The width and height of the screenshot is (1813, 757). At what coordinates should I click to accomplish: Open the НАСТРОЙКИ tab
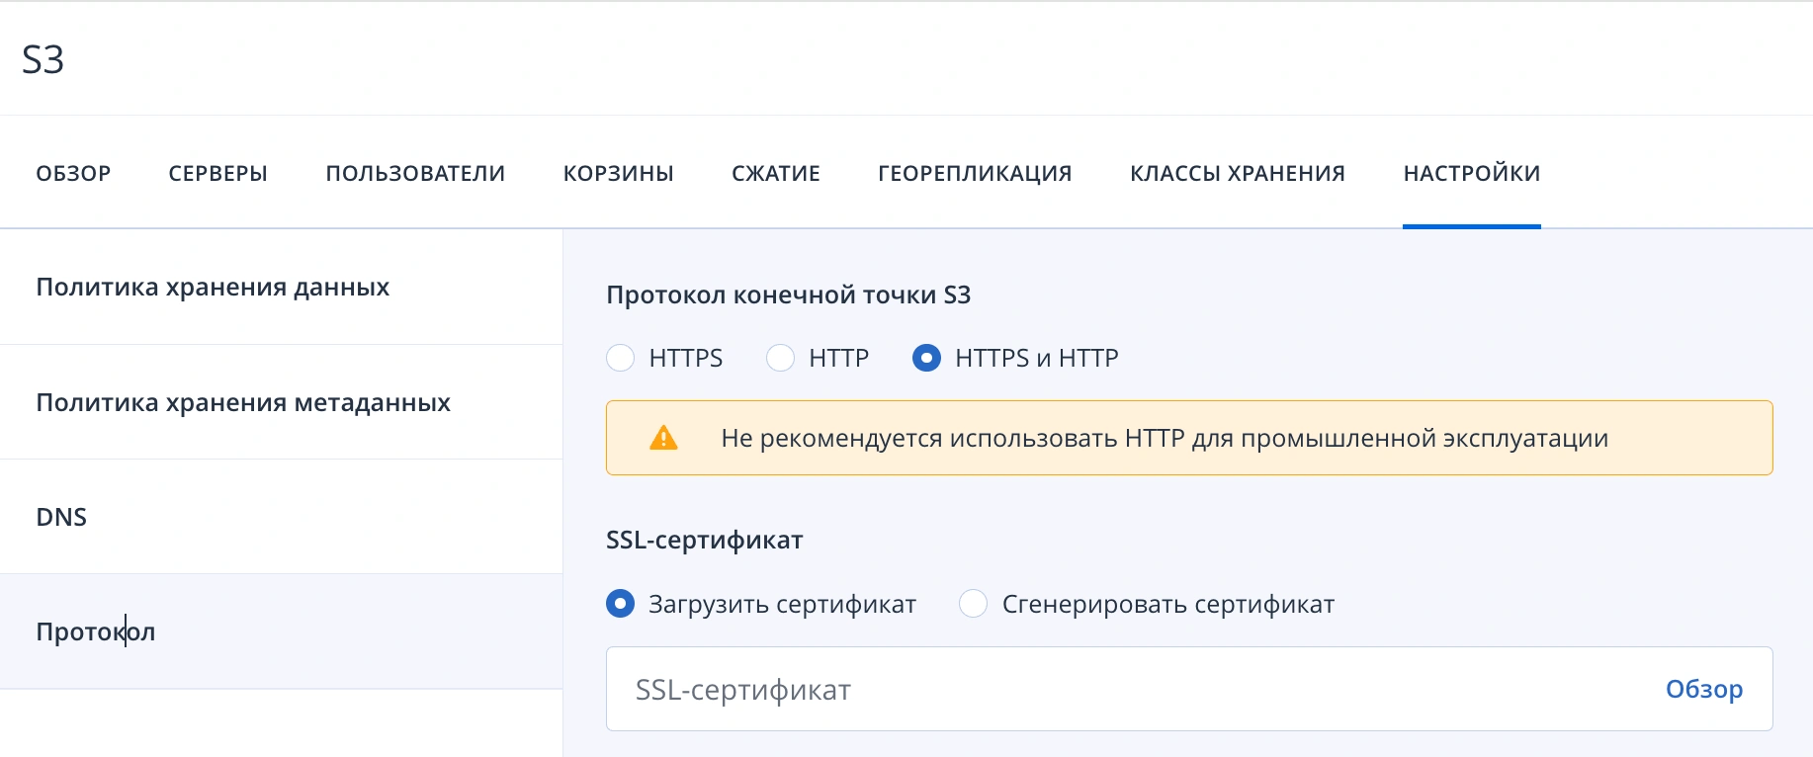[x=1470, y=172]
